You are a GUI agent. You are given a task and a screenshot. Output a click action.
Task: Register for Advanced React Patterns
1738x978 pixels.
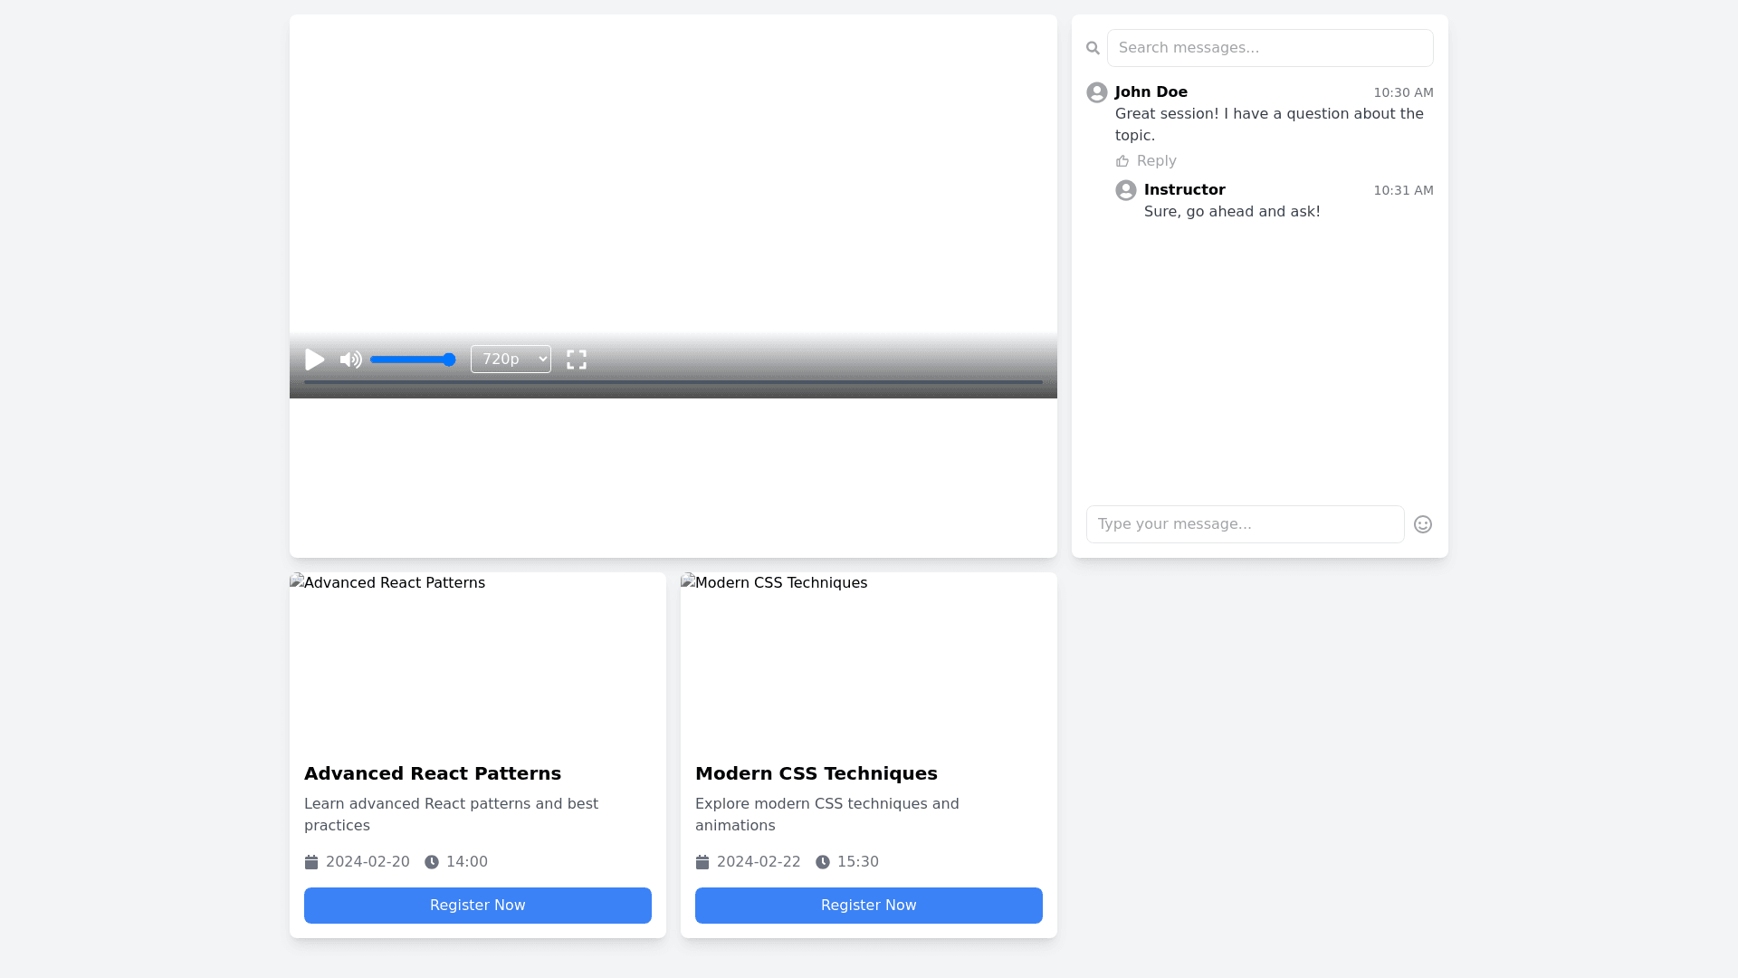click(x=478, y=906)
